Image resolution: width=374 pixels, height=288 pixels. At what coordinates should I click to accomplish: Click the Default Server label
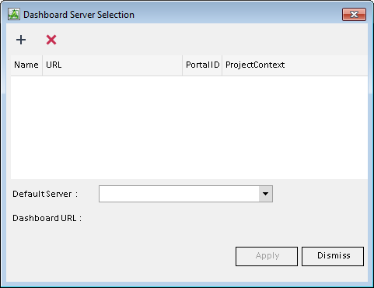[x=45, y=194]
